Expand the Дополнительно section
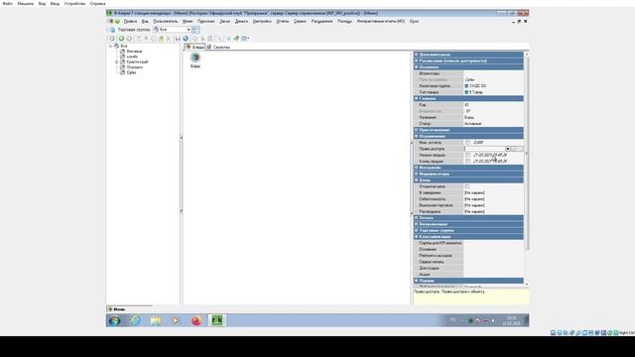The image size is (635, 357). pyautogui.click(x=416, y=55)
